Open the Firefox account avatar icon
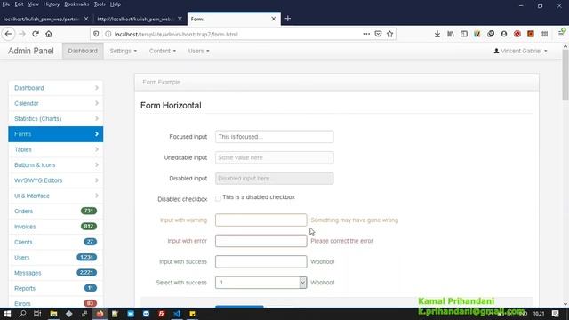The image size is (569, 320). (504, 34)
